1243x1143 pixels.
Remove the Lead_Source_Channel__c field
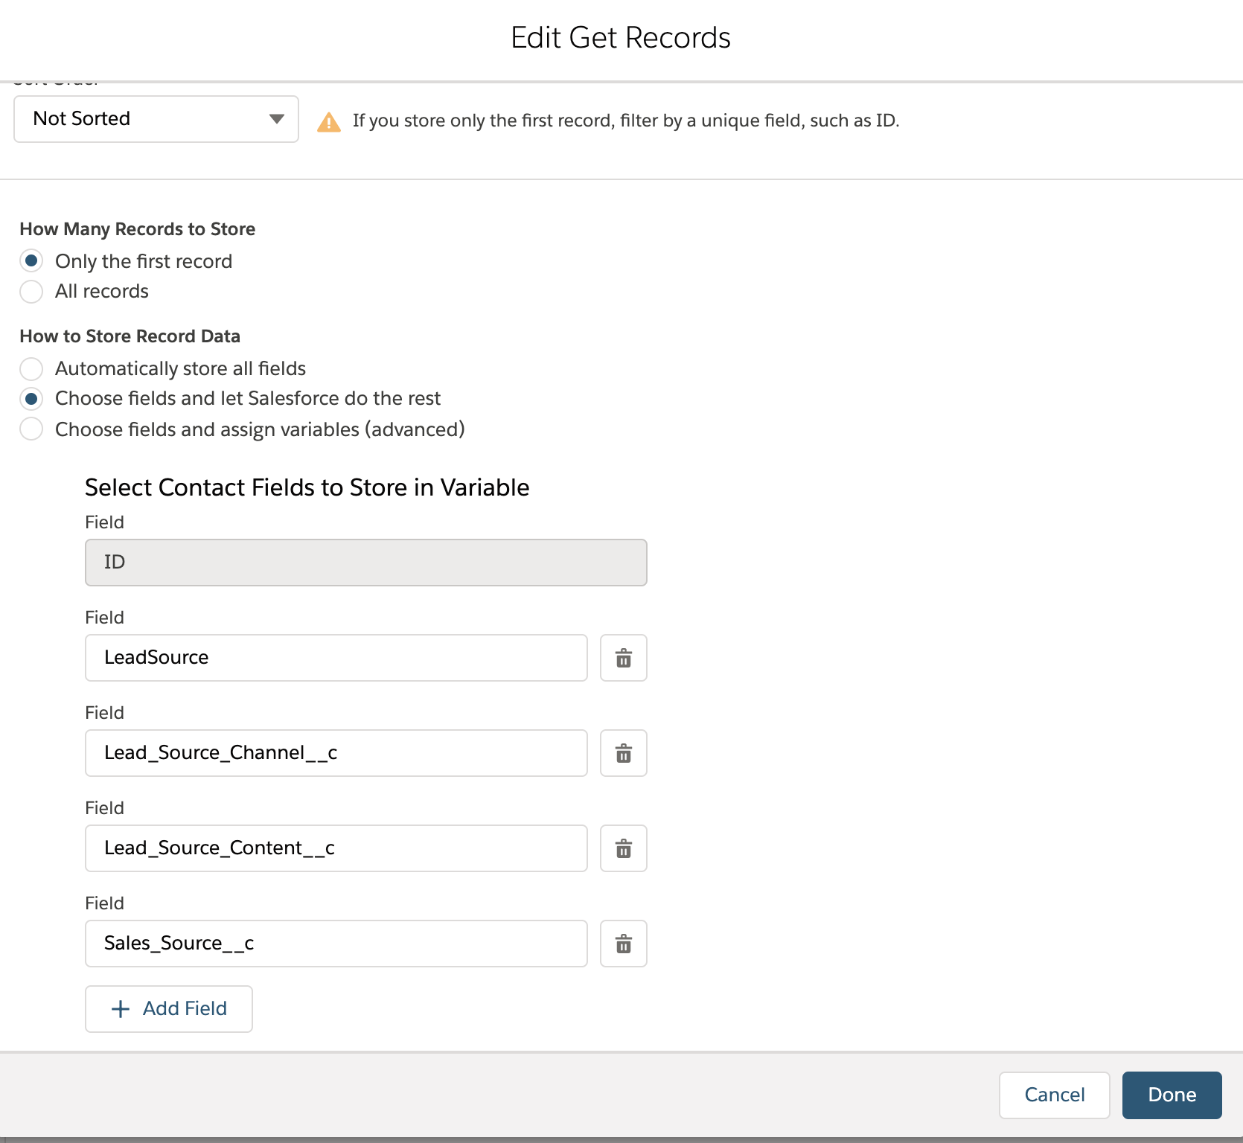click(x=624, y=753)
